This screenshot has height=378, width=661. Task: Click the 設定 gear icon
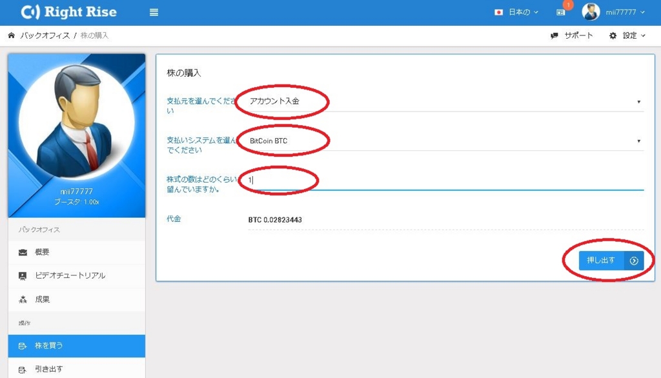coord(613,36)
